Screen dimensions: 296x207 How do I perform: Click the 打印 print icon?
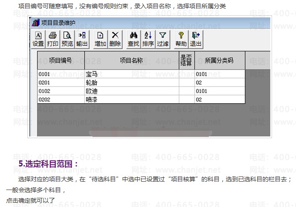tap(53, 39)
